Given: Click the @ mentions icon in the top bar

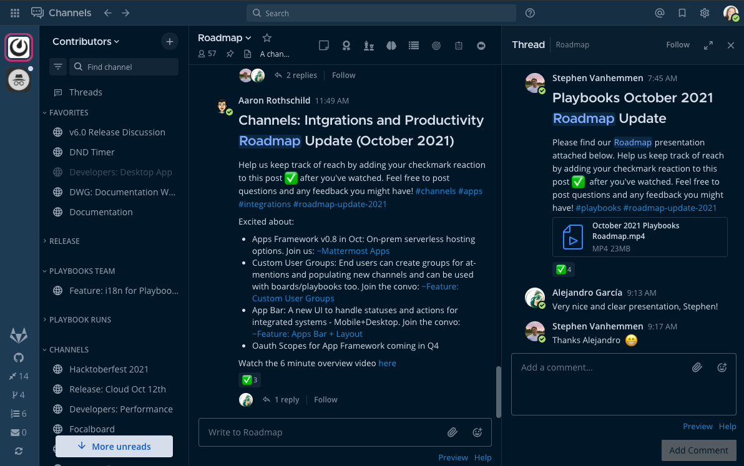Looking at the screenshot, I should (660, 12).
